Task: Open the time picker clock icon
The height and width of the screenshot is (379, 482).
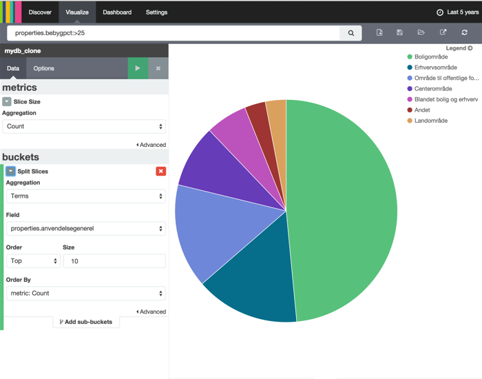Action: pyautogui.click(x=440, y=12)
